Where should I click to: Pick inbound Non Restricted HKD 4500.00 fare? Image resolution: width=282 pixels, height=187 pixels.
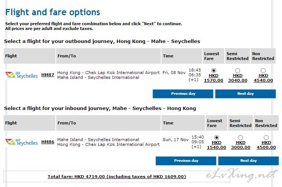266,137
